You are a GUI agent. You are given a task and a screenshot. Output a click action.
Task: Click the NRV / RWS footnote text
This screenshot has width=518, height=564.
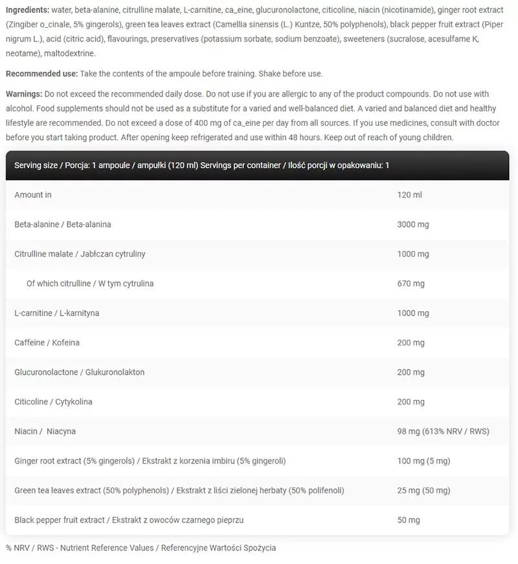141,548
